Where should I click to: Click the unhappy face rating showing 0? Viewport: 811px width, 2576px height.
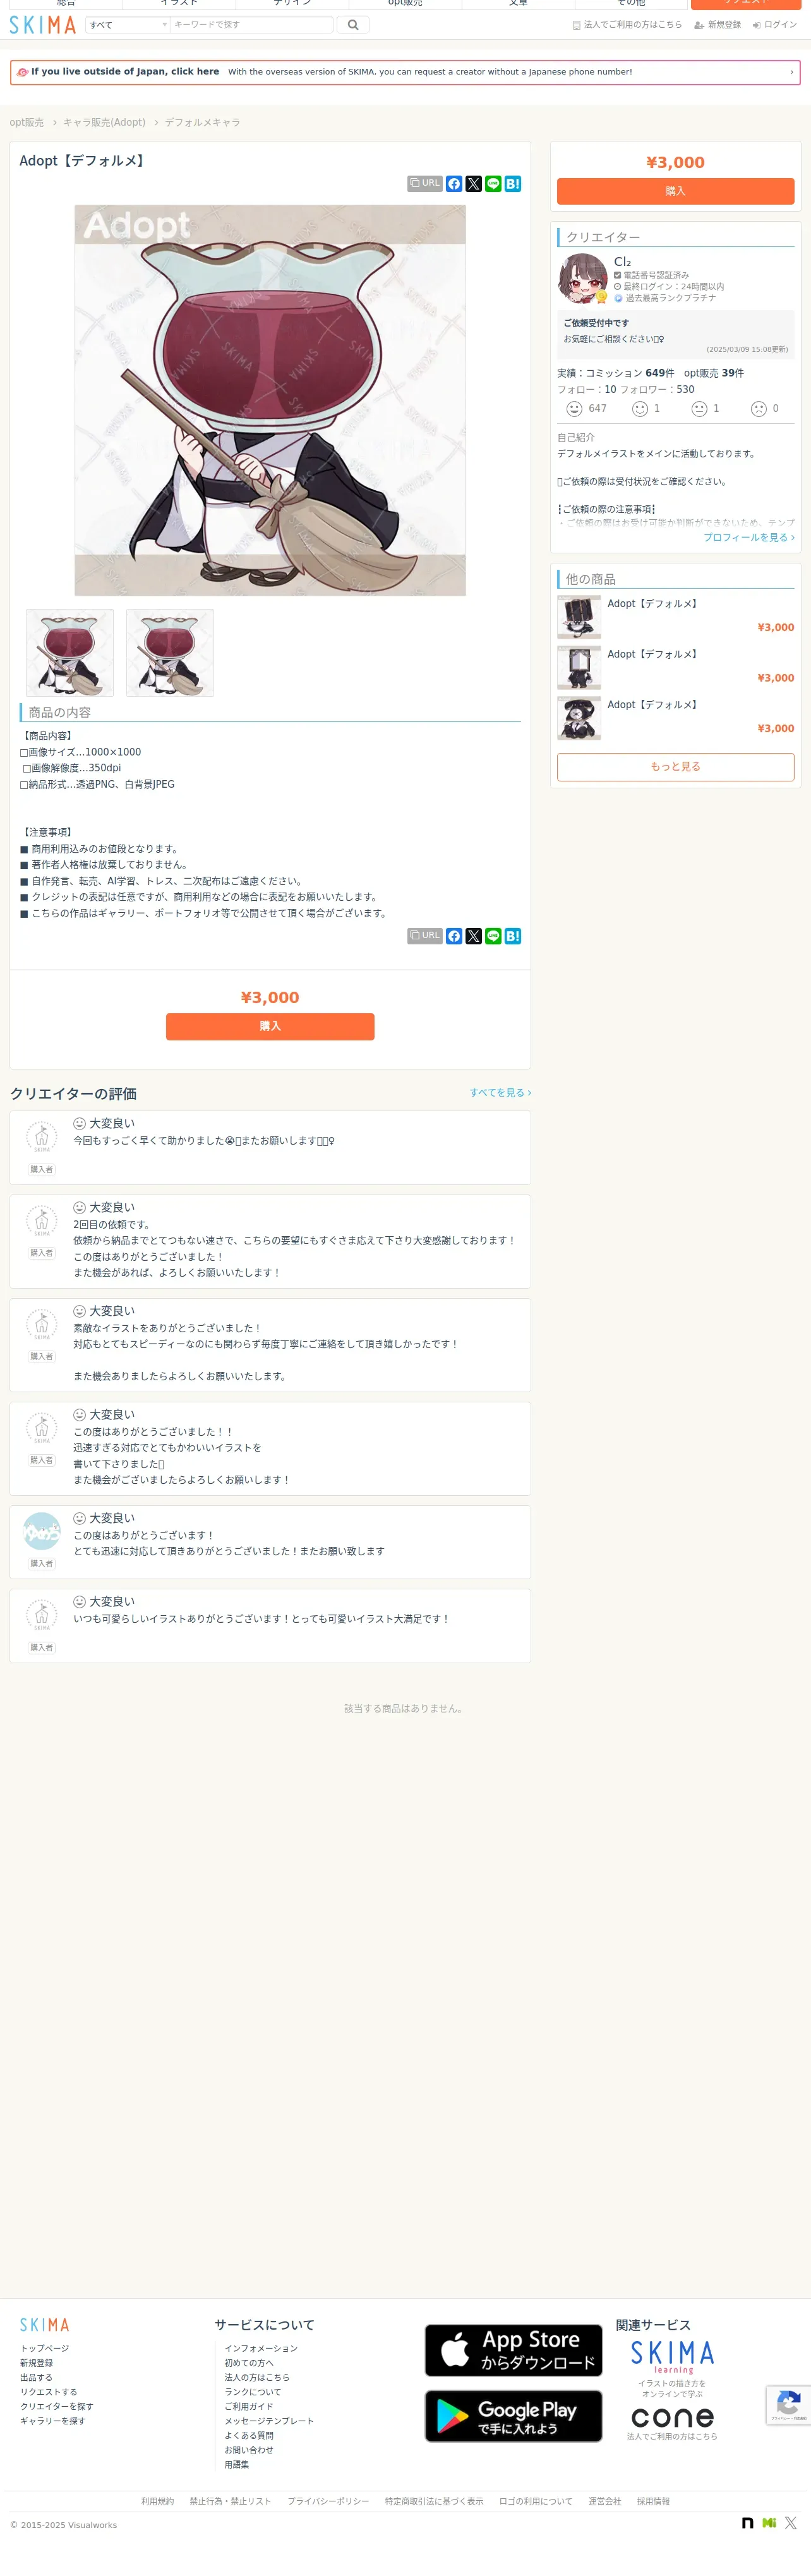(x=759, y=409)
